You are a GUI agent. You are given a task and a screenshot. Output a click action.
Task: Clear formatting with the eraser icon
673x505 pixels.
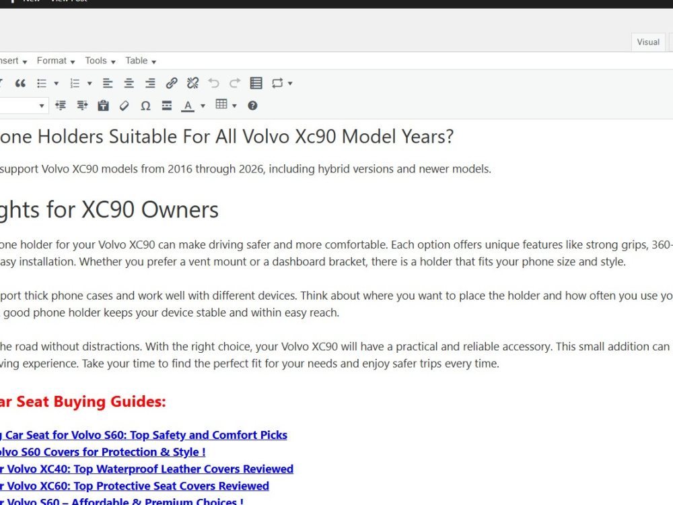click(124, 106)
